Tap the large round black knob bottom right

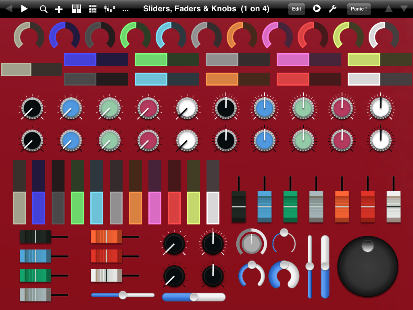click(x=368, y=266)
